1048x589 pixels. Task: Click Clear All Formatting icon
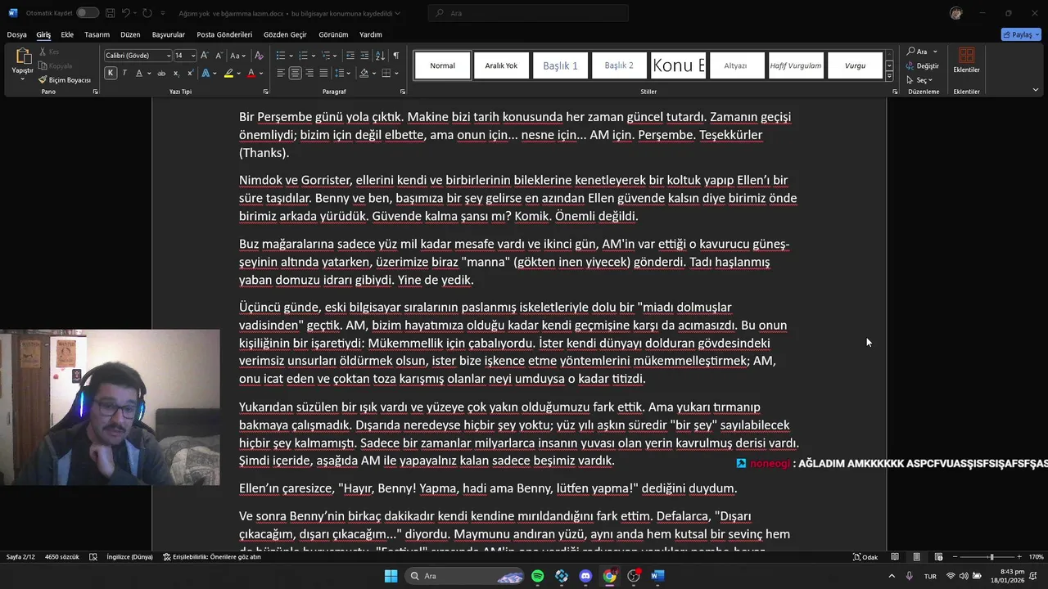(259, 55)
